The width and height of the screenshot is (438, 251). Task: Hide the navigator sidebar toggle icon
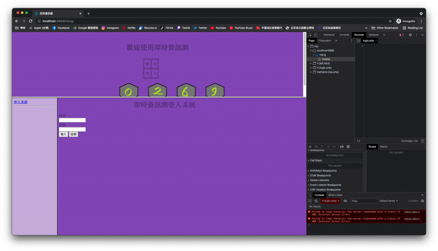358,41
